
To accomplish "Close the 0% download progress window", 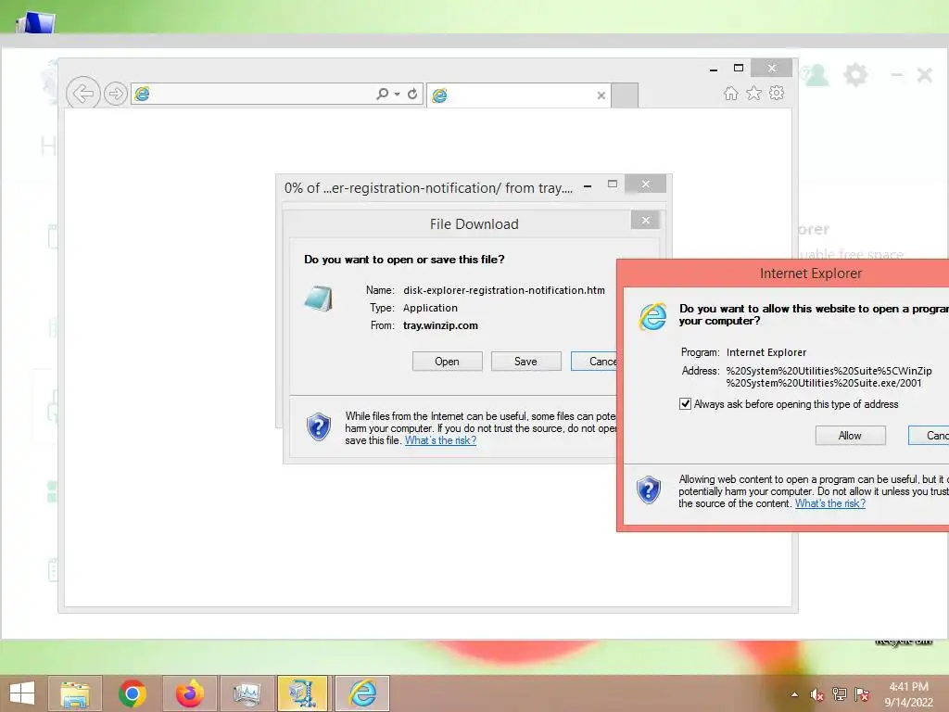I will click(x=645, y=184).
